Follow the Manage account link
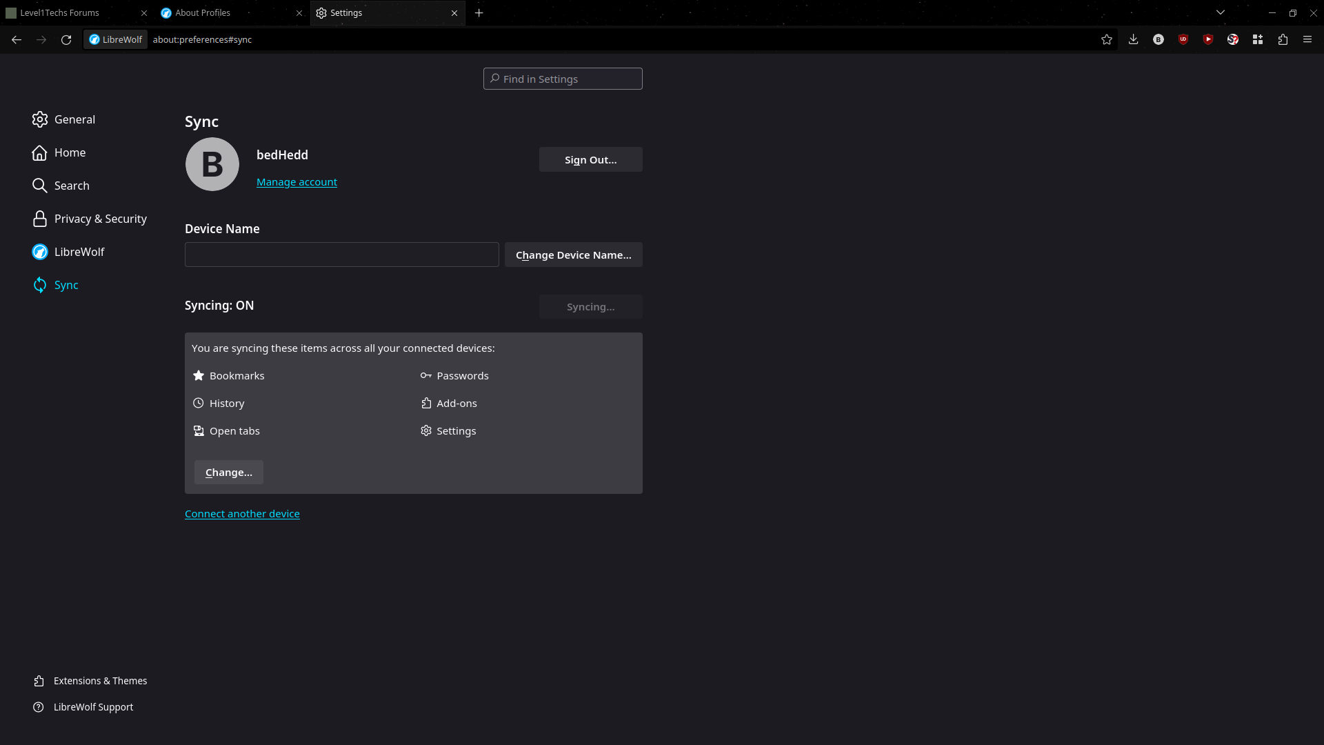This screenshot has height=745, width=1324. click(x=297, y=182)
